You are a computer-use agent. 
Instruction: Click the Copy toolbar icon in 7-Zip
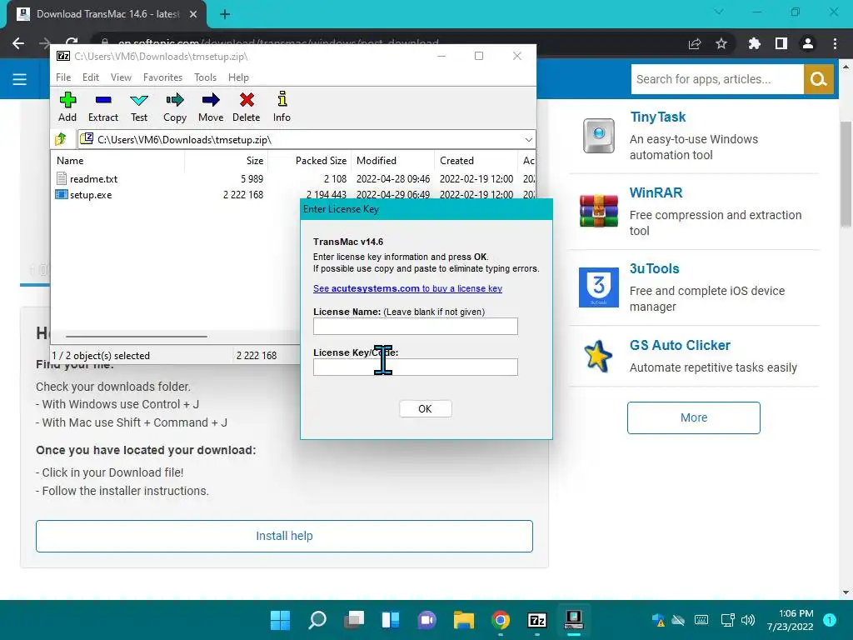(x=175, y=107)
